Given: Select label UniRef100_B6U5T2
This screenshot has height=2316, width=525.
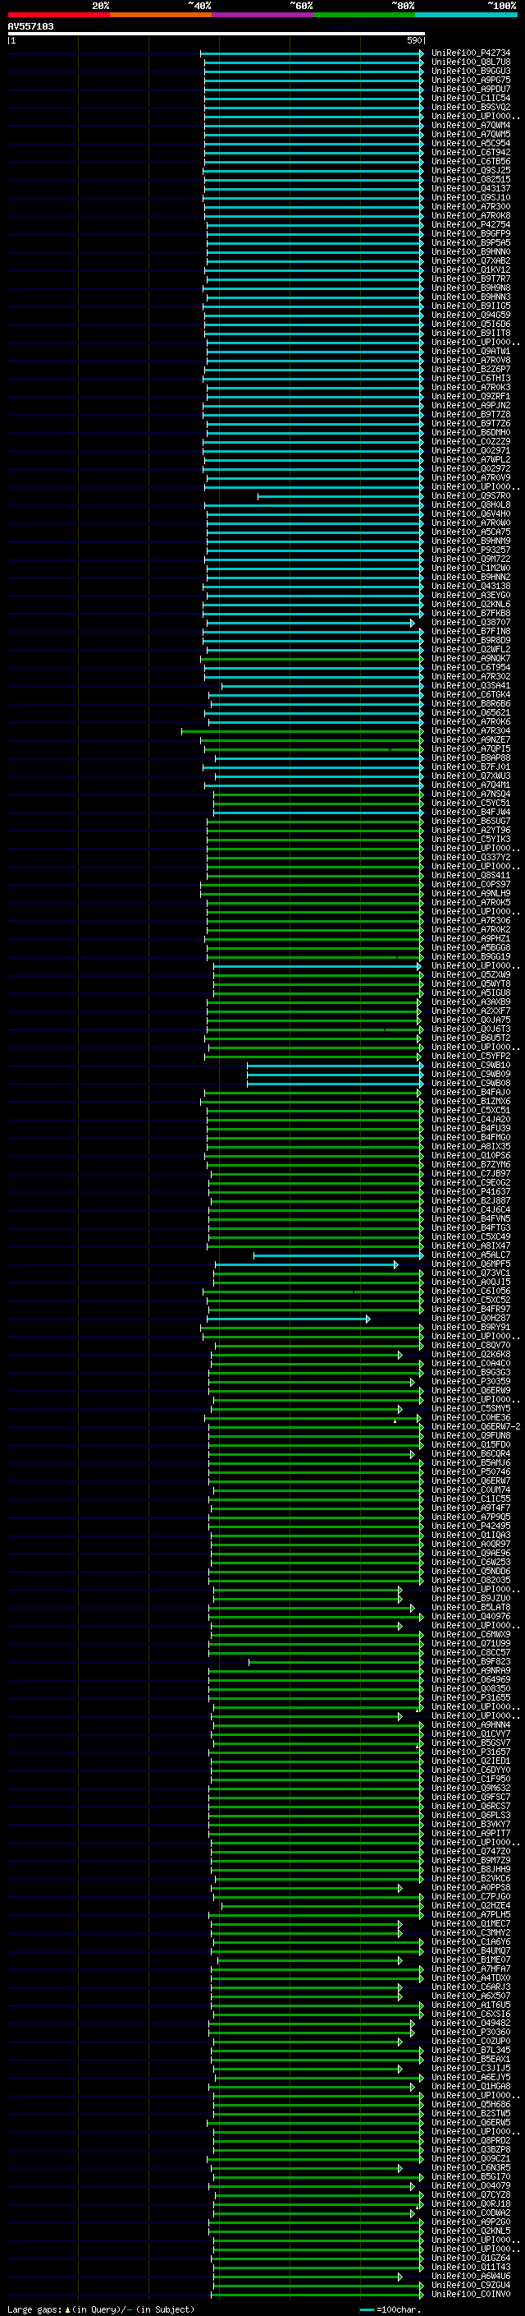Looking at the screenshot, I should point(470,1038).
